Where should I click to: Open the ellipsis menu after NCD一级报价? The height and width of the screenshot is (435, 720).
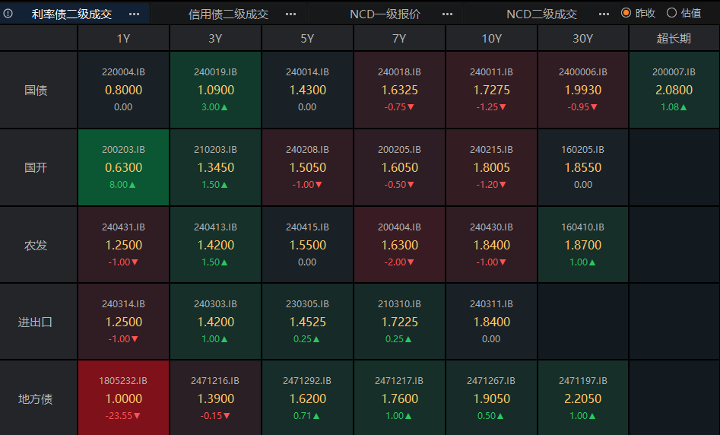click(447, 14)
